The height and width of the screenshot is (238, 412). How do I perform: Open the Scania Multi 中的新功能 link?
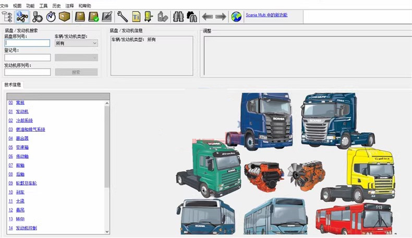pos(266,15)
